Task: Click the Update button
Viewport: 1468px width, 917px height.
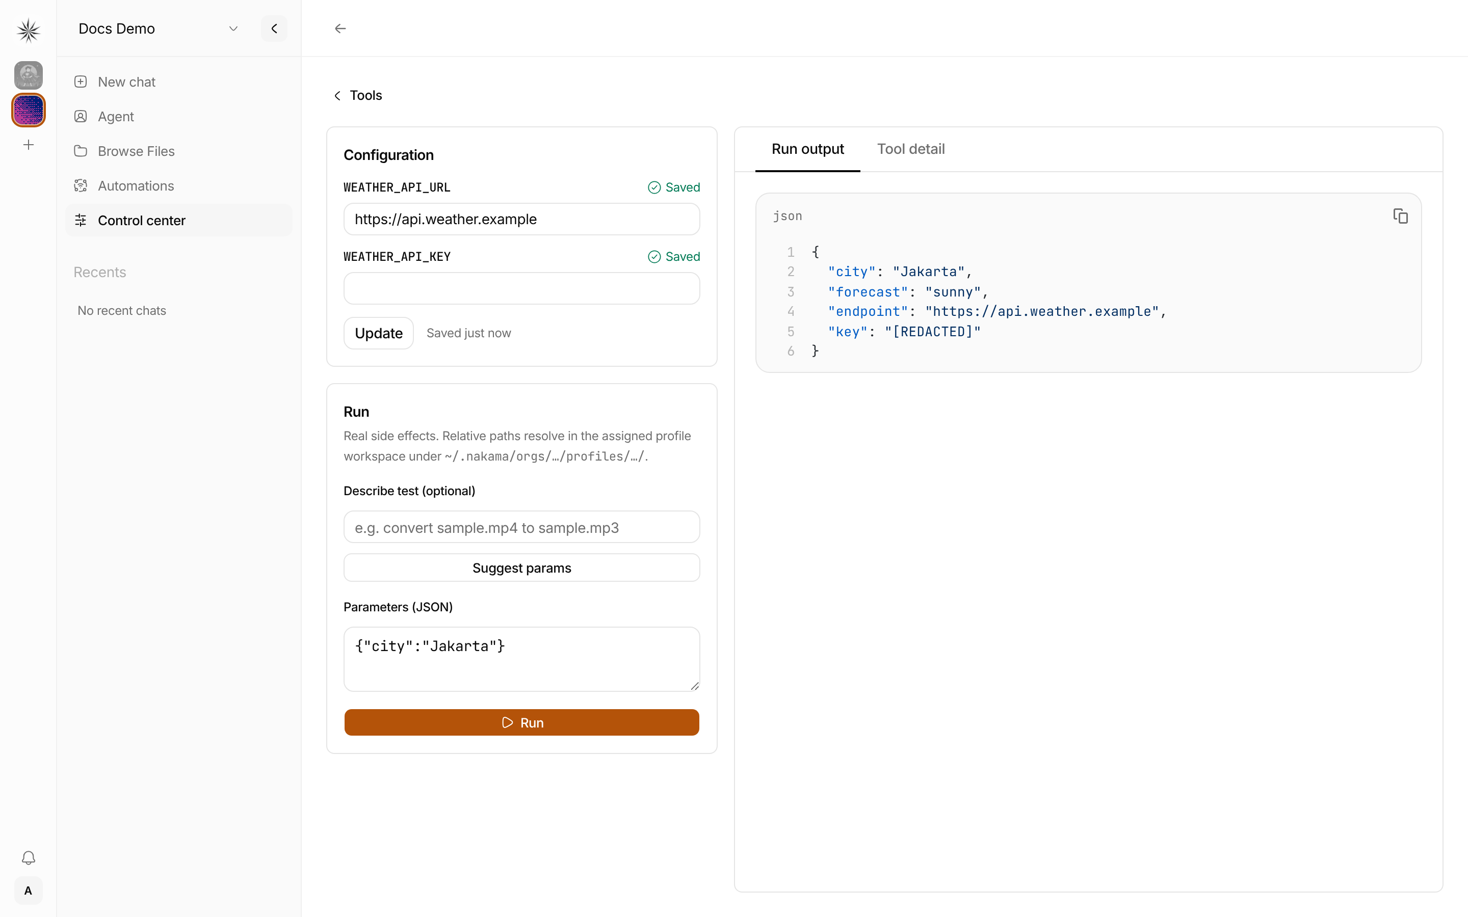Action: point(379,333)
